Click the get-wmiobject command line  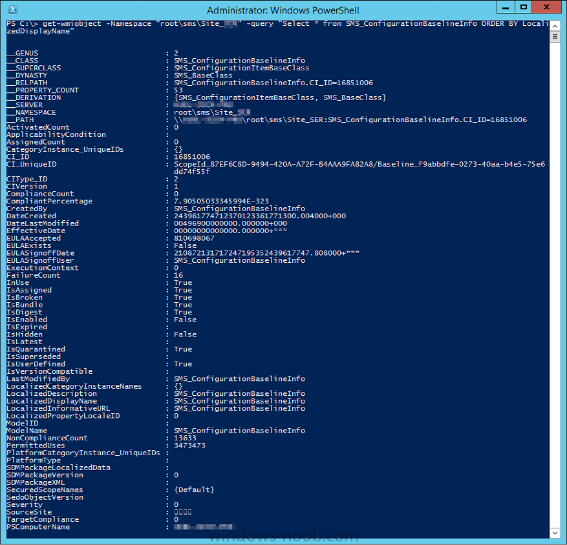click(278, 28)
